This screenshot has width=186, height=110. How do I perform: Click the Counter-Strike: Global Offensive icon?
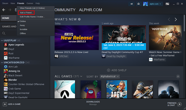6,84
